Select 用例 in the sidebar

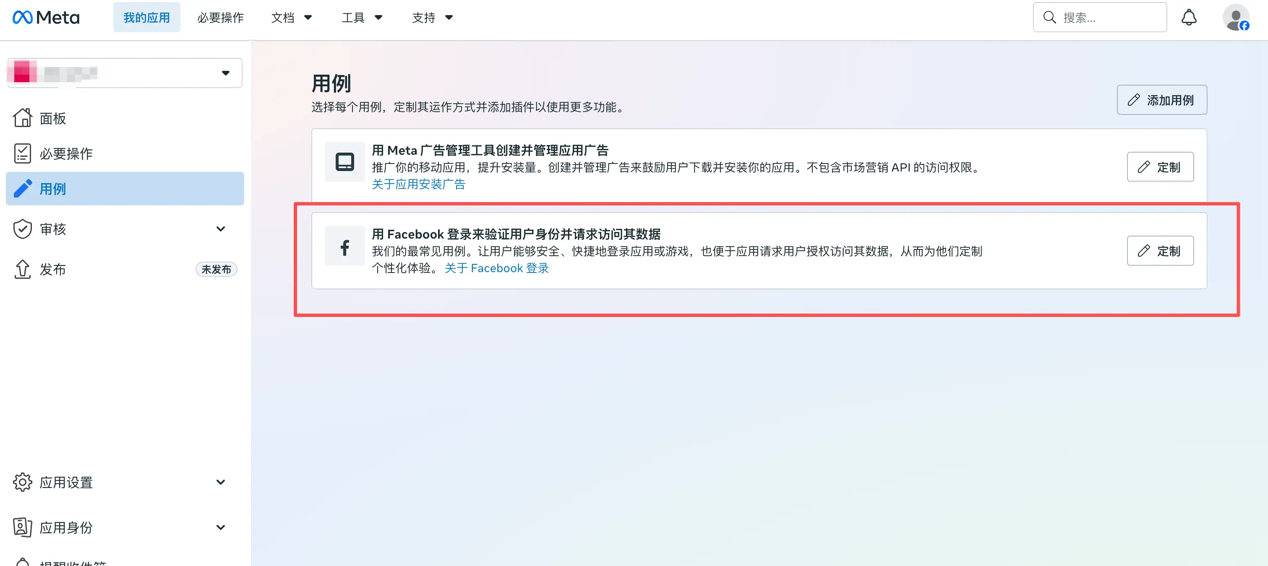tap(125, 188)
